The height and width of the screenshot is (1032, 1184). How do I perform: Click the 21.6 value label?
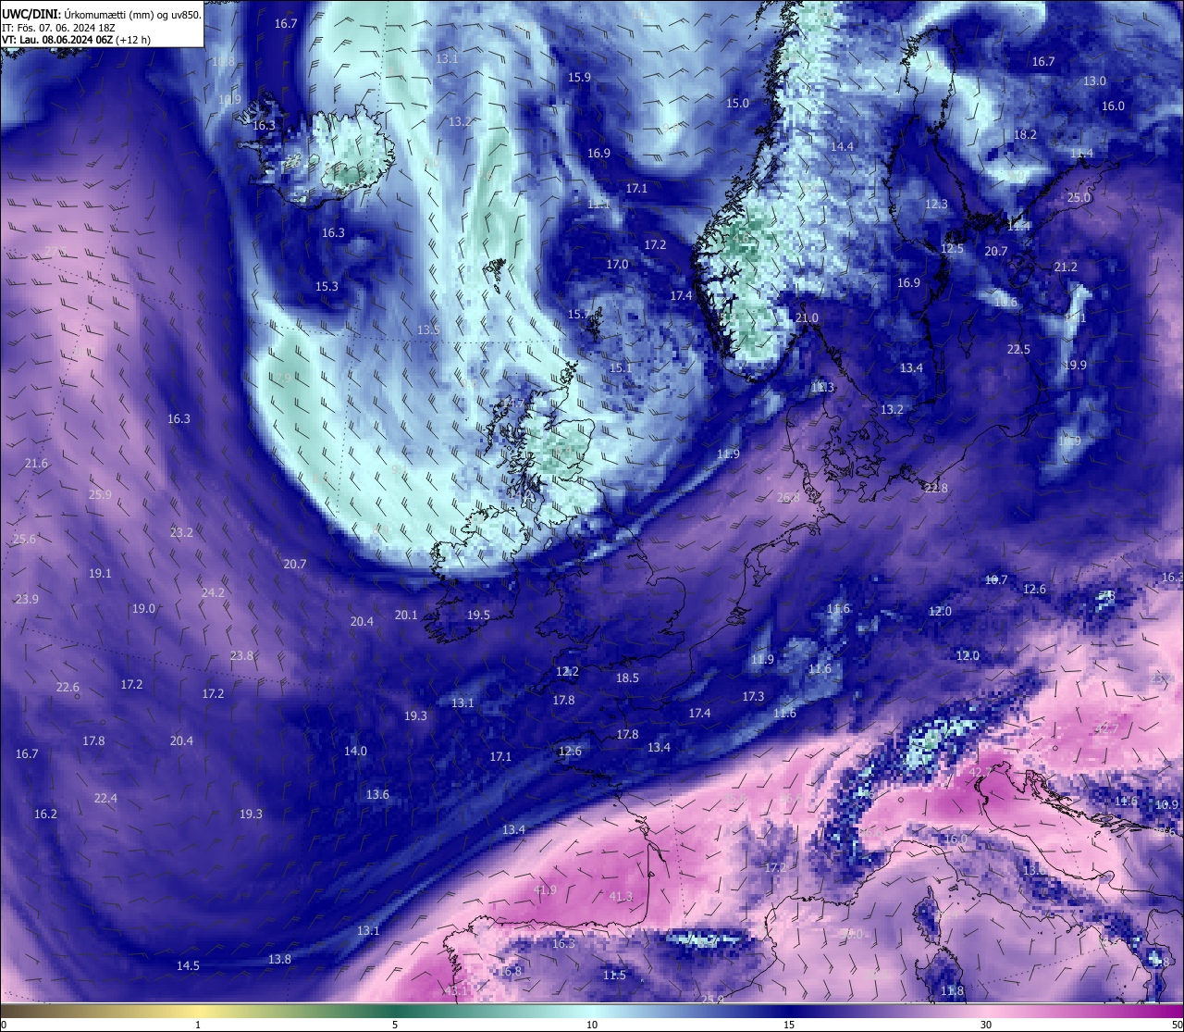coord(36,464)
